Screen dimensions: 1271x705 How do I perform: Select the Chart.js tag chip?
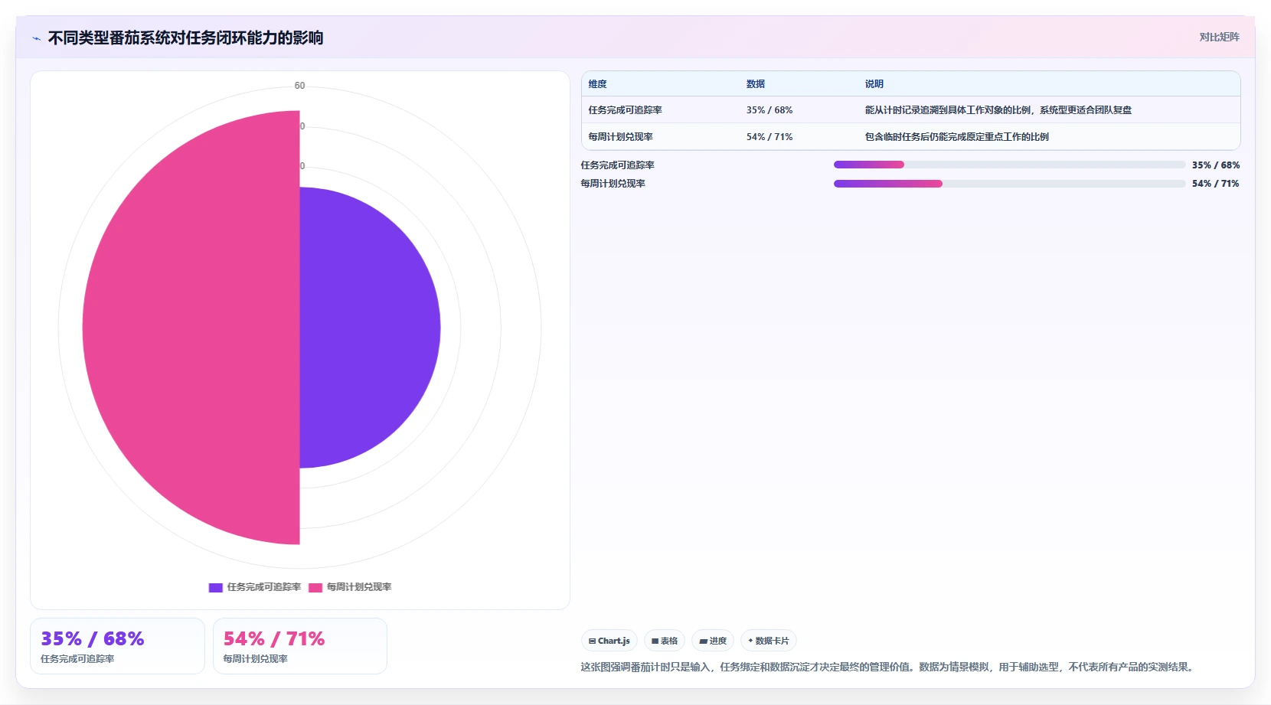pyautogui.click(x=609, y=641)
